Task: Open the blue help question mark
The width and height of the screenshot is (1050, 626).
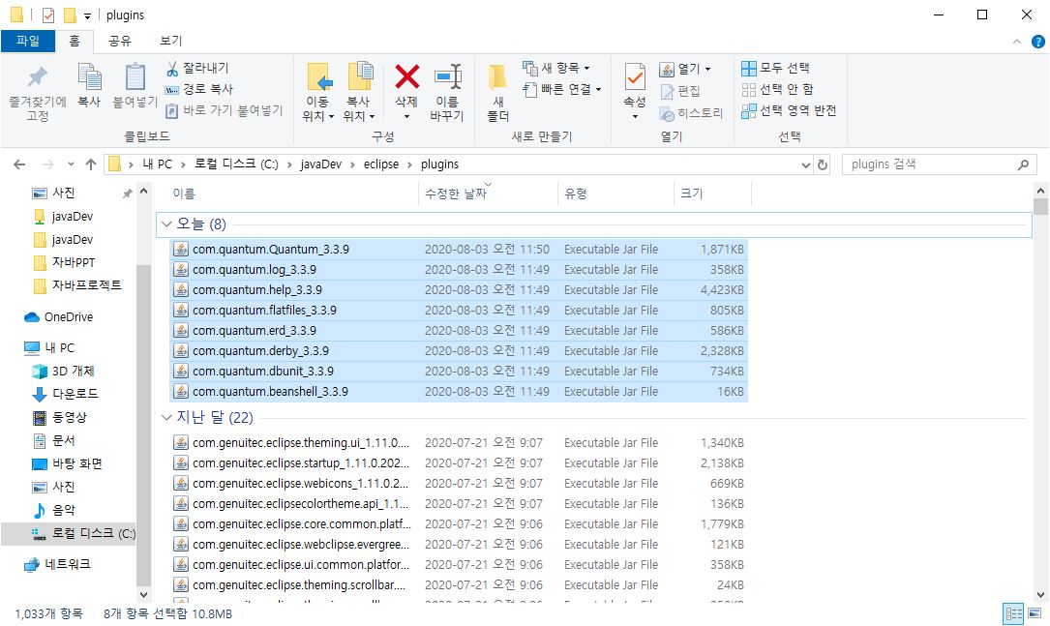Action: 1038,42
